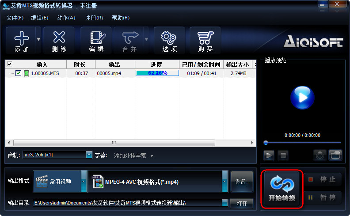Click the 2.74MB output size cell
The height and width of the screenshot is (216, 350).
(238, 73)
